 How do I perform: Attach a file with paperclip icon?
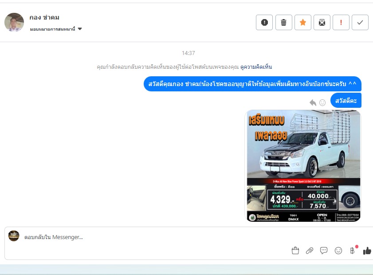310,251
